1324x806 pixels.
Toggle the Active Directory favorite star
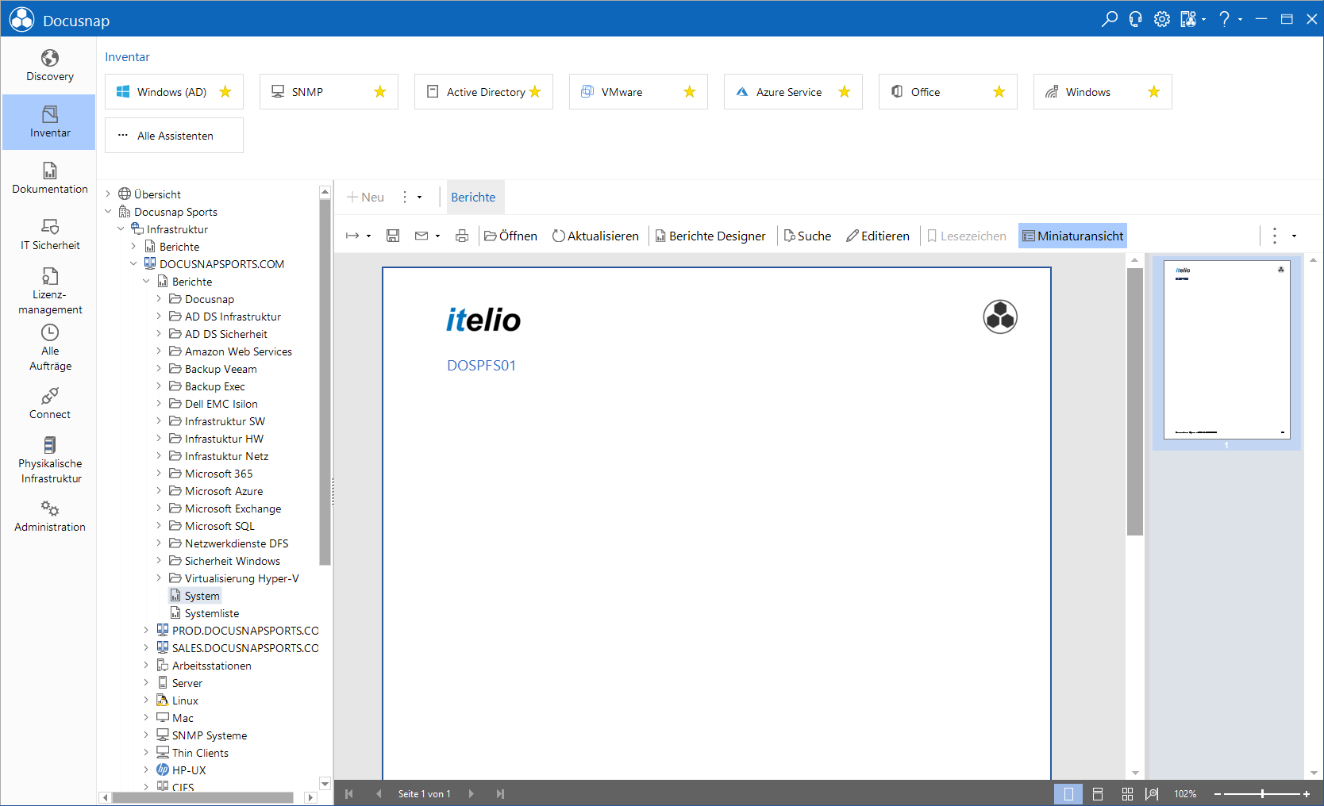click(535, 92)
